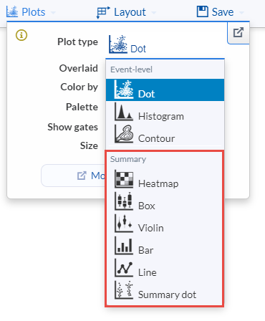Choose Violin summary plot
Viewport: 265px width, 321px height.
pos(165,224)
